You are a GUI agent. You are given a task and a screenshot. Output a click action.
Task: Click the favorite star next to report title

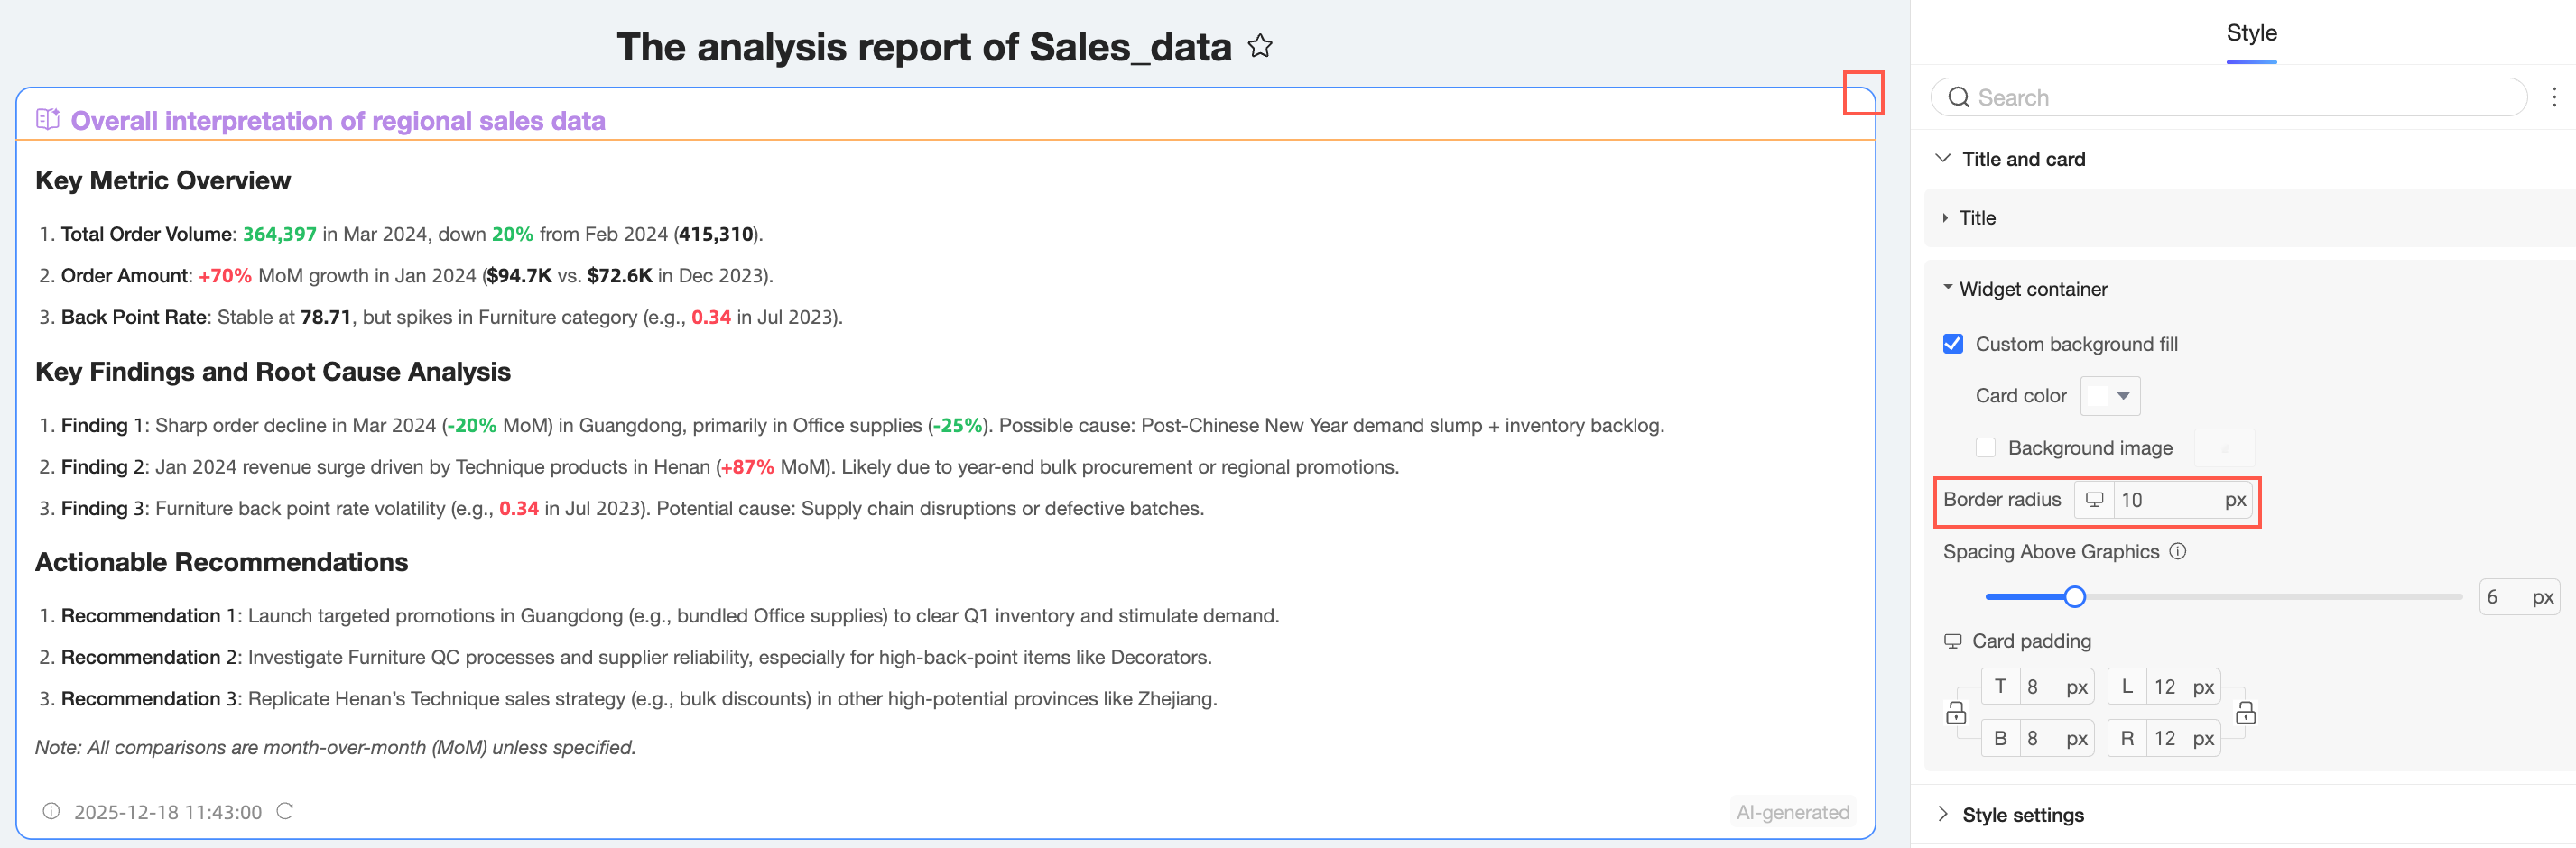[1260, 46]
